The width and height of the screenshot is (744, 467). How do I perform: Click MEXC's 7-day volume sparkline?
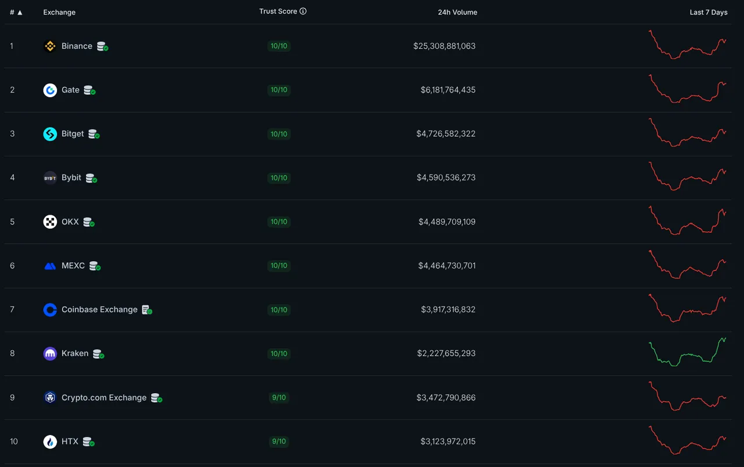pyautogui.click(x=688, y=265)
